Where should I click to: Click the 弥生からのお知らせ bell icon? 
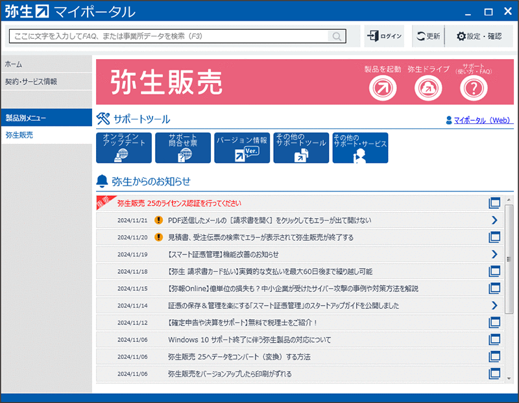[x=102, y=181]
